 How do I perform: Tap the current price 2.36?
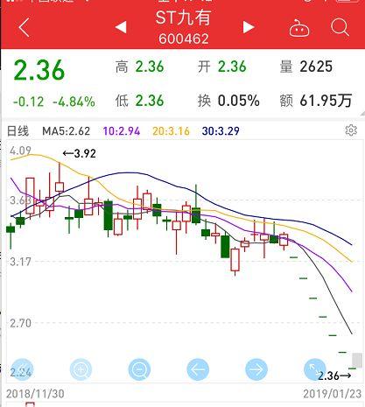pos(39,70)
